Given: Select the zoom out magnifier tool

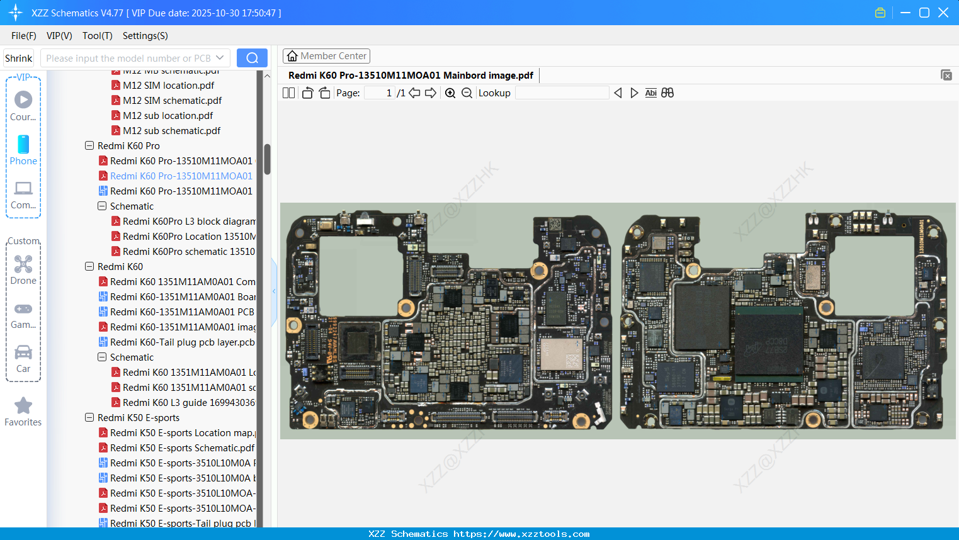Looking at the screenshot, I should click(x=467, y=93).
